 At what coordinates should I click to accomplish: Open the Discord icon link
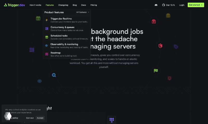coord(156,5)
